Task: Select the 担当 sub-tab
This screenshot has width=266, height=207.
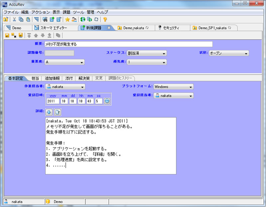Action: 35,78
